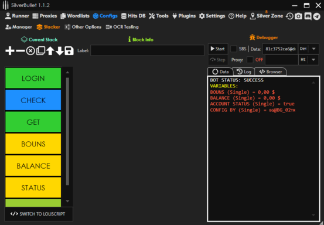Select the CHECK block
This screenshot has width=324, height=225.
tap(33, 100)
